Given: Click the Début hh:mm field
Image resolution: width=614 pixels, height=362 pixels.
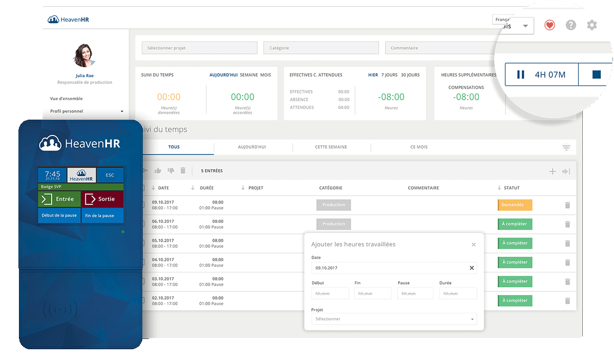Looking at the screenshot, I should [x=330, y=293].
